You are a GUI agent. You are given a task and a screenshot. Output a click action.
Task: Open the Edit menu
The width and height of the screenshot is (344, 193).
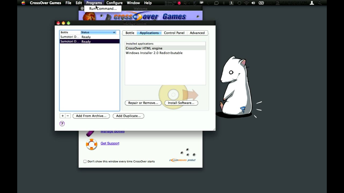pyautogui.click(x=79, y=3)
